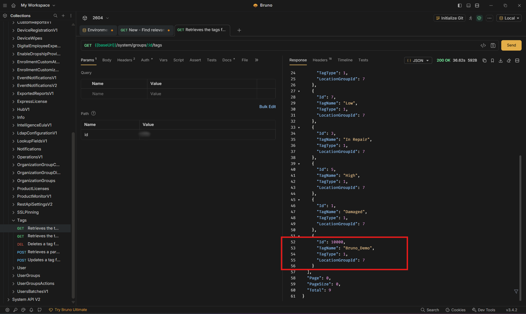
Task: Open the Auth tab
Action: tap(147, 60)
